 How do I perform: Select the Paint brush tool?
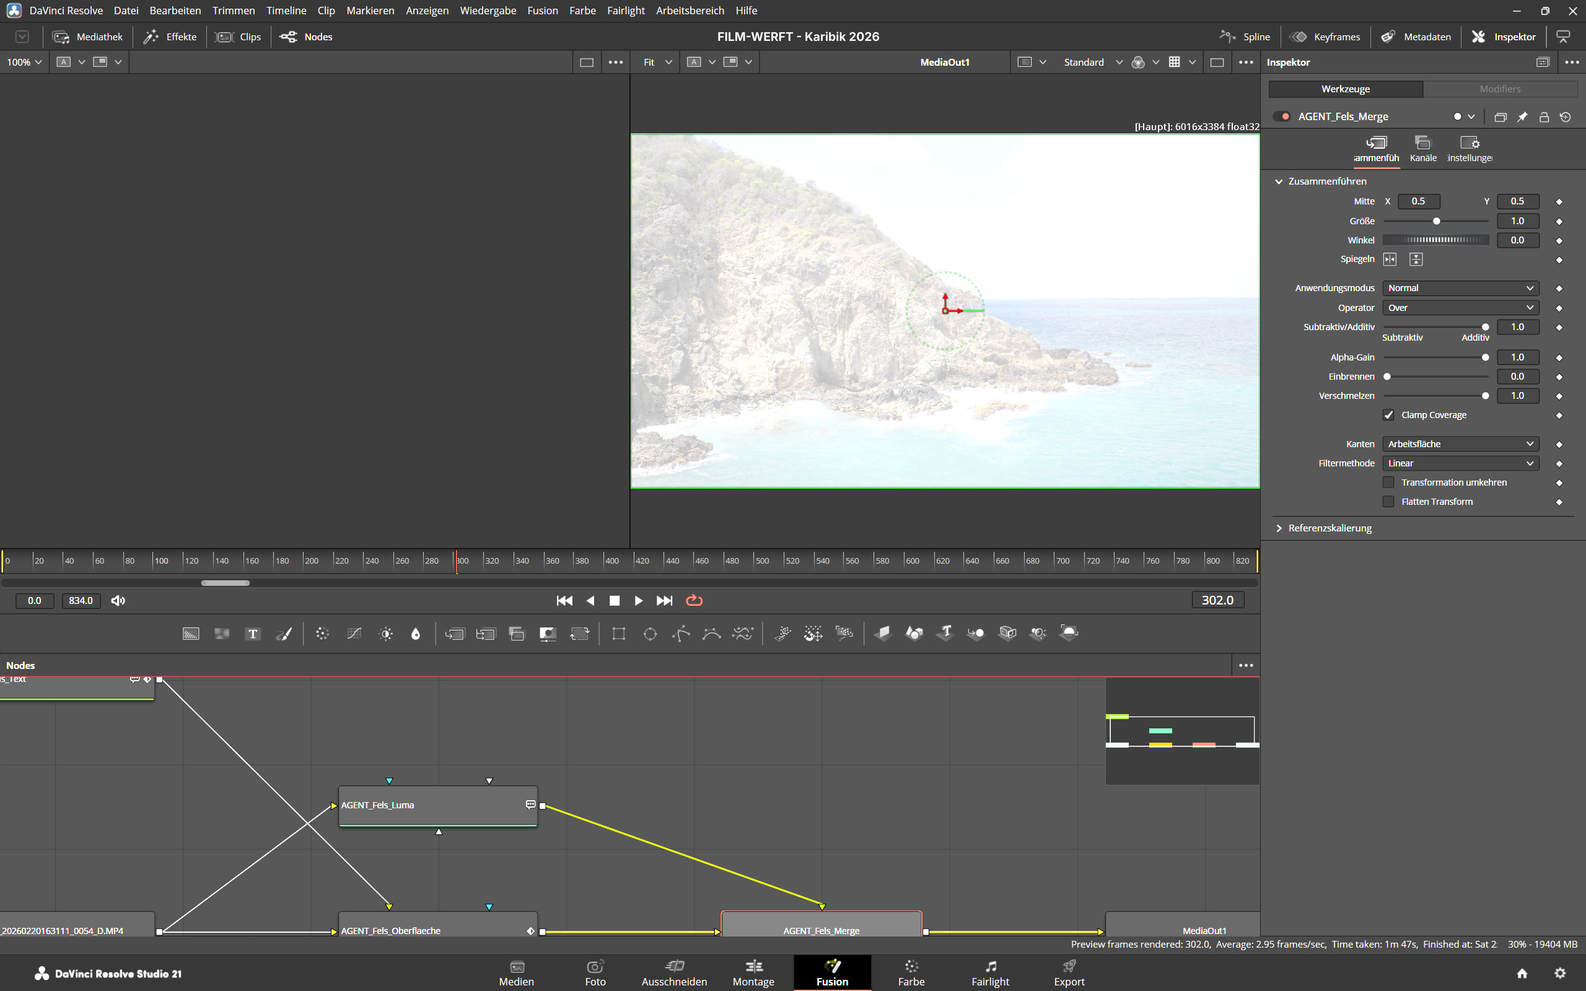point(284,634)
